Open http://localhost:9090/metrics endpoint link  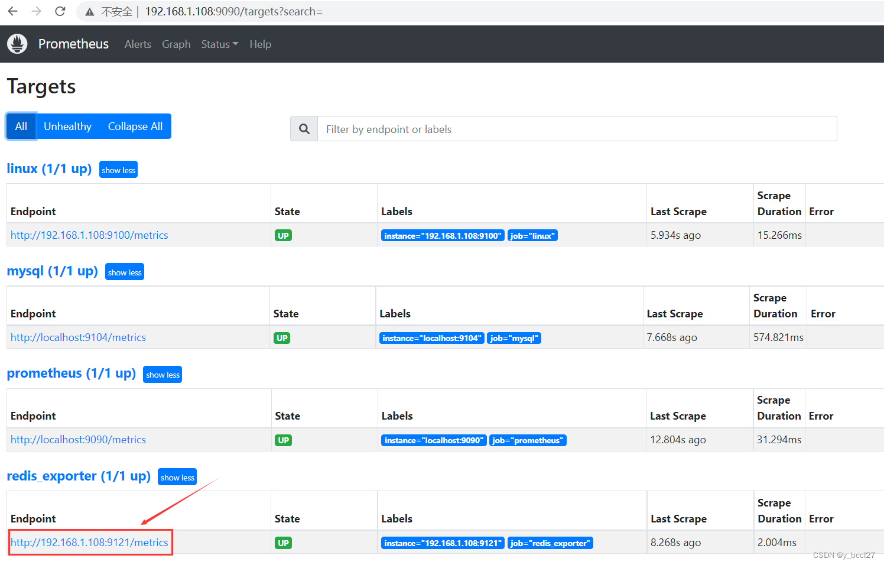click(78, 440)
